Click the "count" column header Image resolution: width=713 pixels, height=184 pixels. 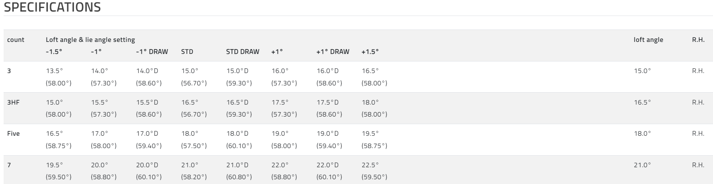click(x=16, y=40)
